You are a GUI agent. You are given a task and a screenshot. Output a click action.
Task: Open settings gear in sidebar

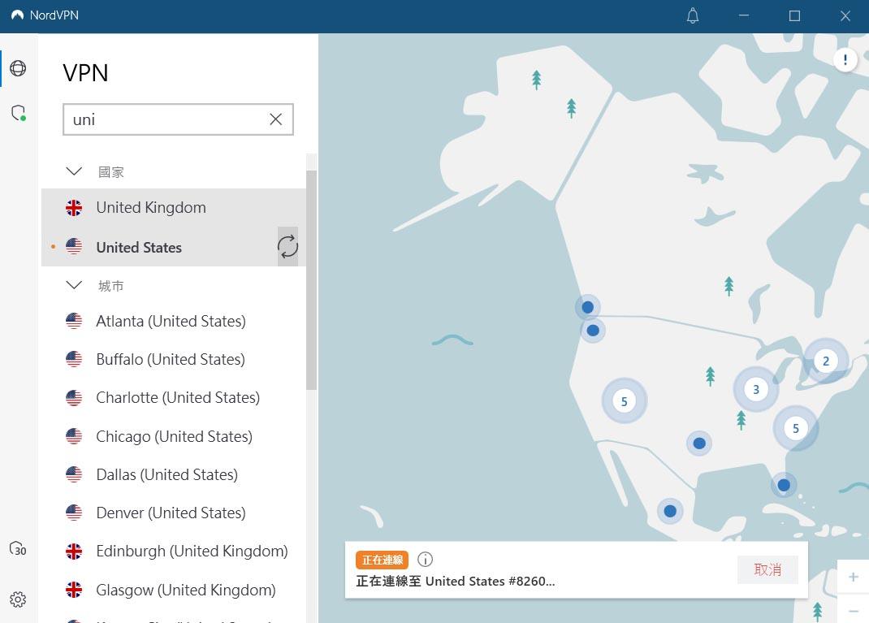coord(18,599)
